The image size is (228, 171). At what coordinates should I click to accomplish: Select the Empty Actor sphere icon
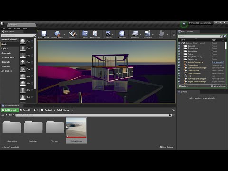(x=23, y=41)
